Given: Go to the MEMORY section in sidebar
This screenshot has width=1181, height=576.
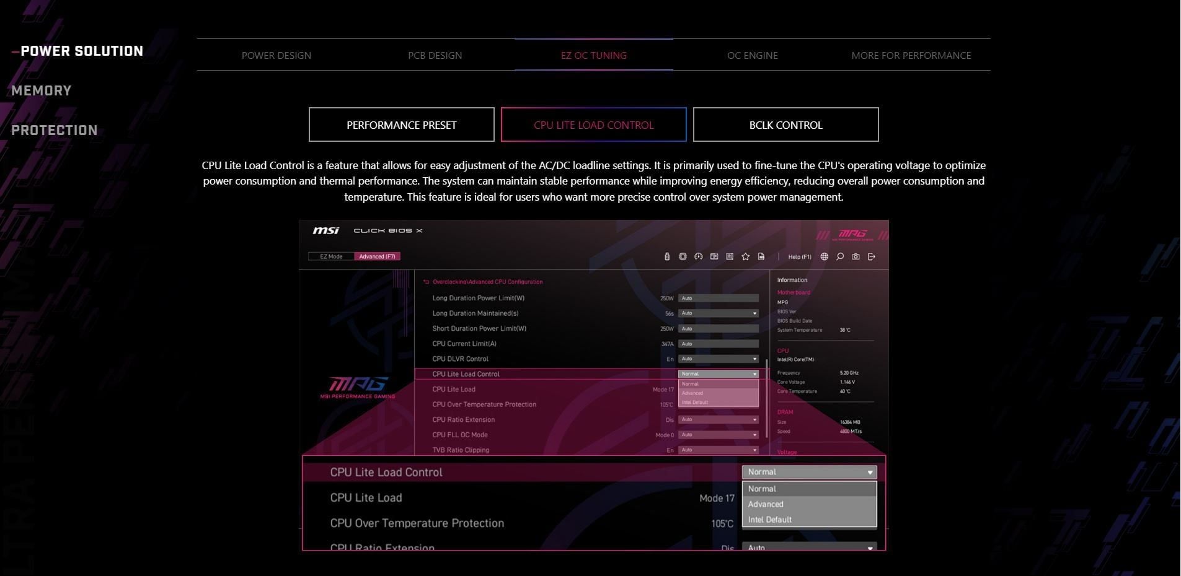Looking at the screenshot, I should click(x=42, y=91).
